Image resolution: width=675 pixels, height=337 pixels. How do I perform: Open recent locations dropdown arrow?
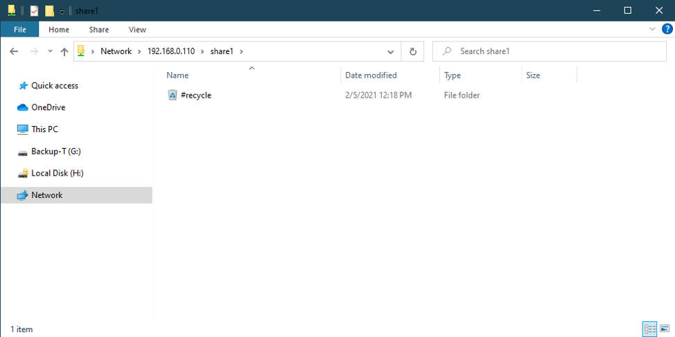[50, 52]
